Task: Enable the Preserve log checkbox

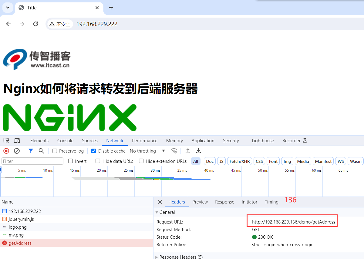Action: 55,151
